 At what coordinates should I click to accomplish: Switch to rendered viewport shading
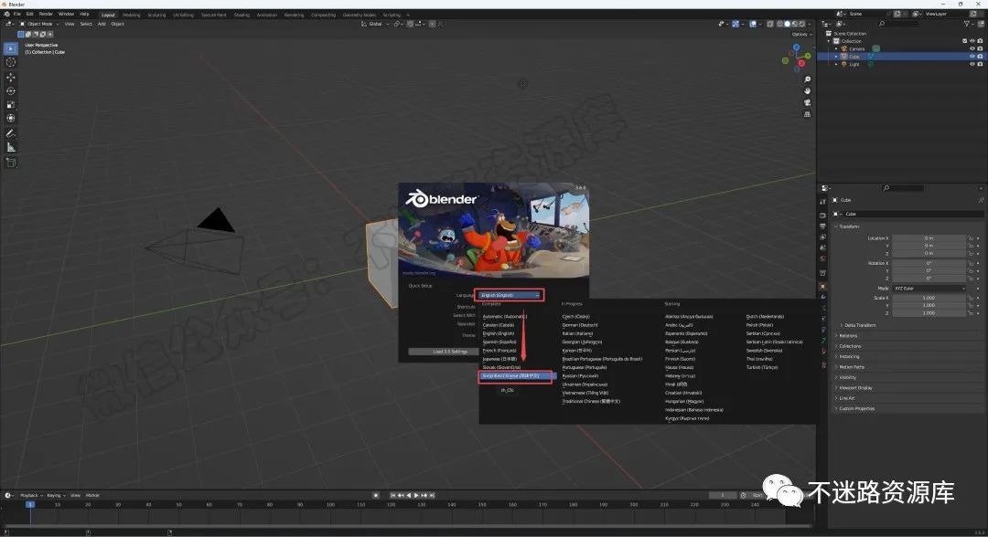[x=802, y=24]
